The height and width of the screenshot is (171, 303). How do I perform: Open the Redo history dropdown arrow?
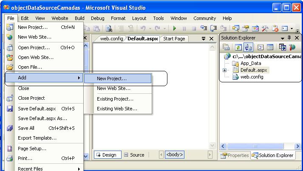[164, 28]
